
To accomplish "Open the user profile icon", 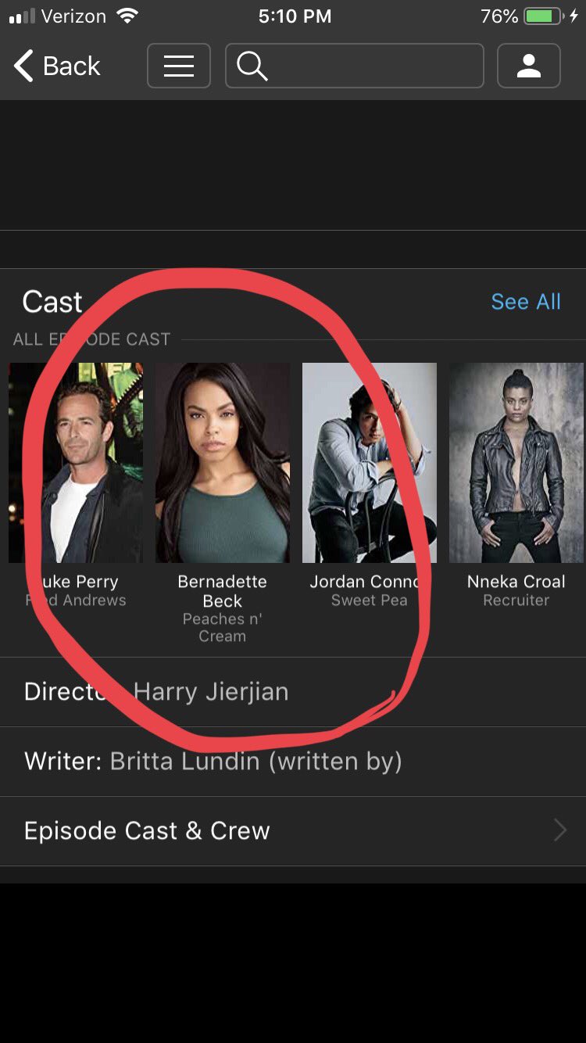I will coord(529,66).
